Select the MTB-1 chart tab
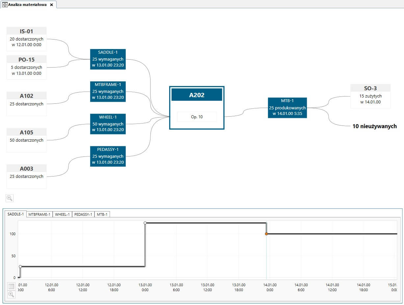Image resolution: width=404 pixels, height=305 pixels. [102, 214]
